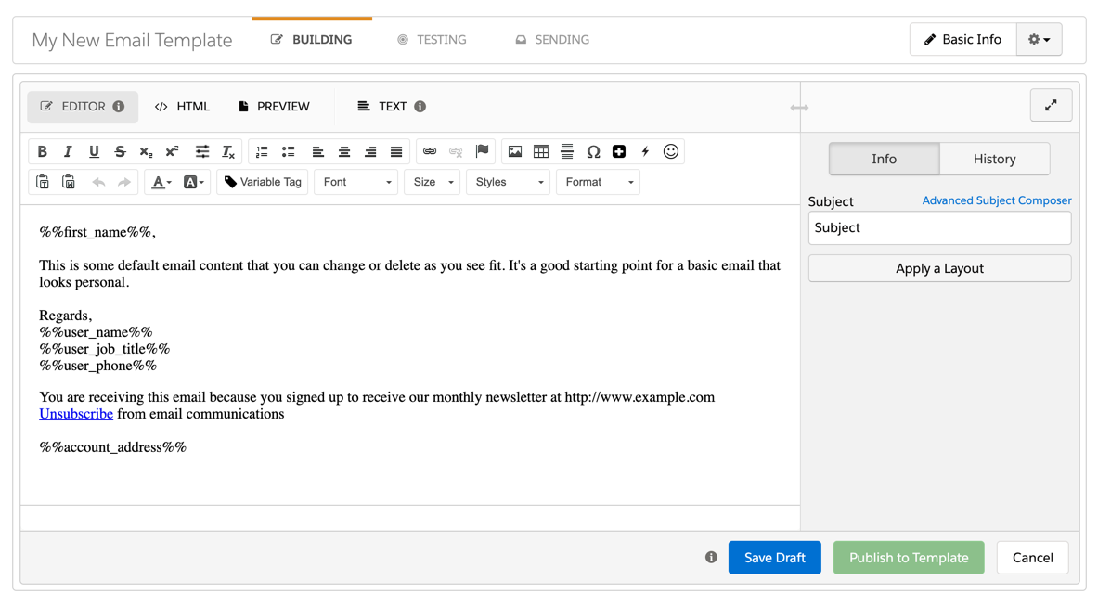Open the Font dropdown
1098x593 pixels.
356,182
